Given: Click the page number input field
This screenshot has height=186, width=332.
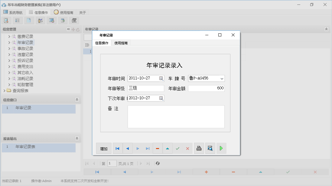Looking at the screenshot, I should coord(112,163).
